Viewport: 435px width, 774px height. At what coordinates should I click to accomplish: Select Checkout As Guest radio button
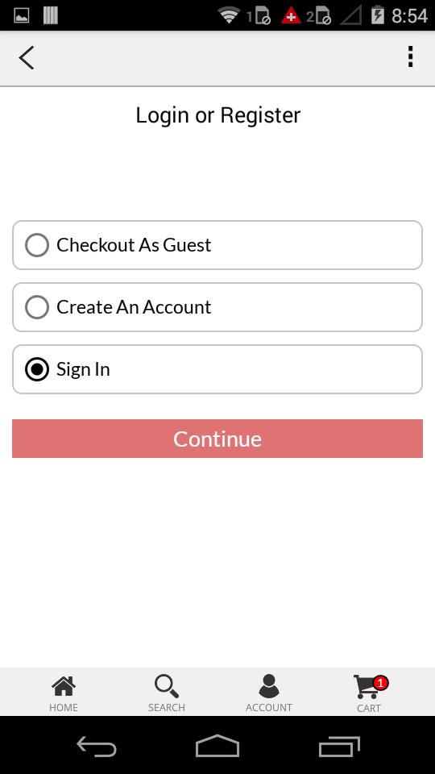pyautogui.click(x=37, y=245)
